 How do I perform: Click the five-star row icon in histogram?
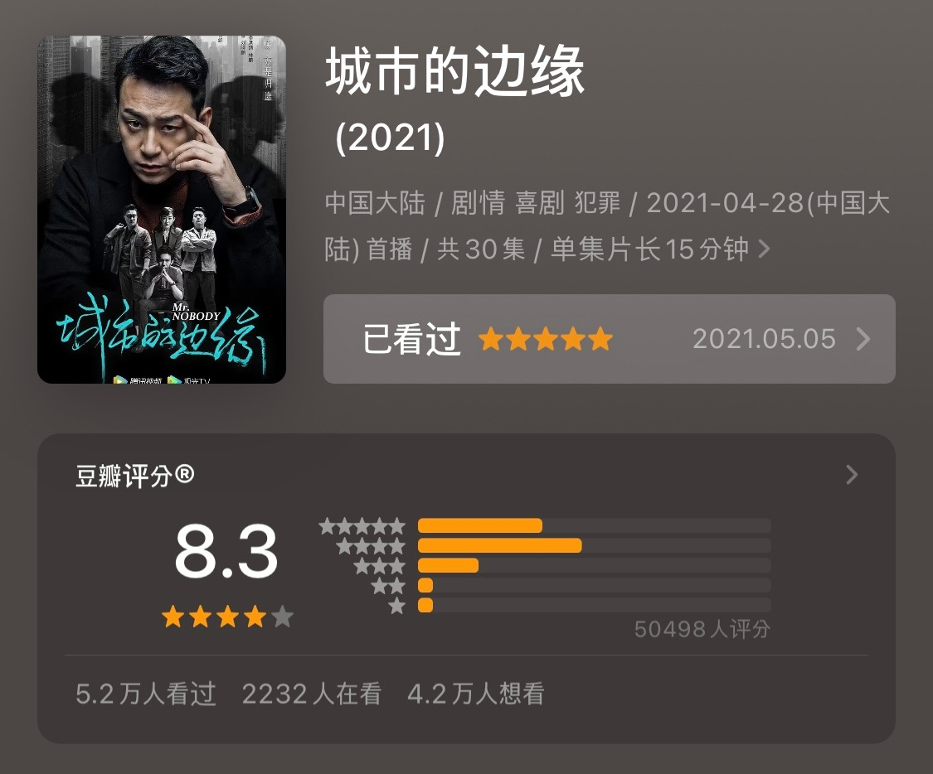click(x=362, y=526)
